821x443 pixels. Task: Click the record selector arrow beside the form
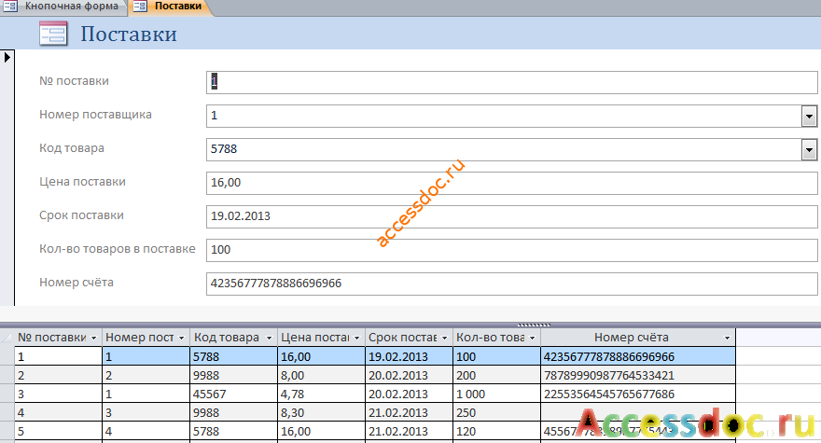(7, 57)
